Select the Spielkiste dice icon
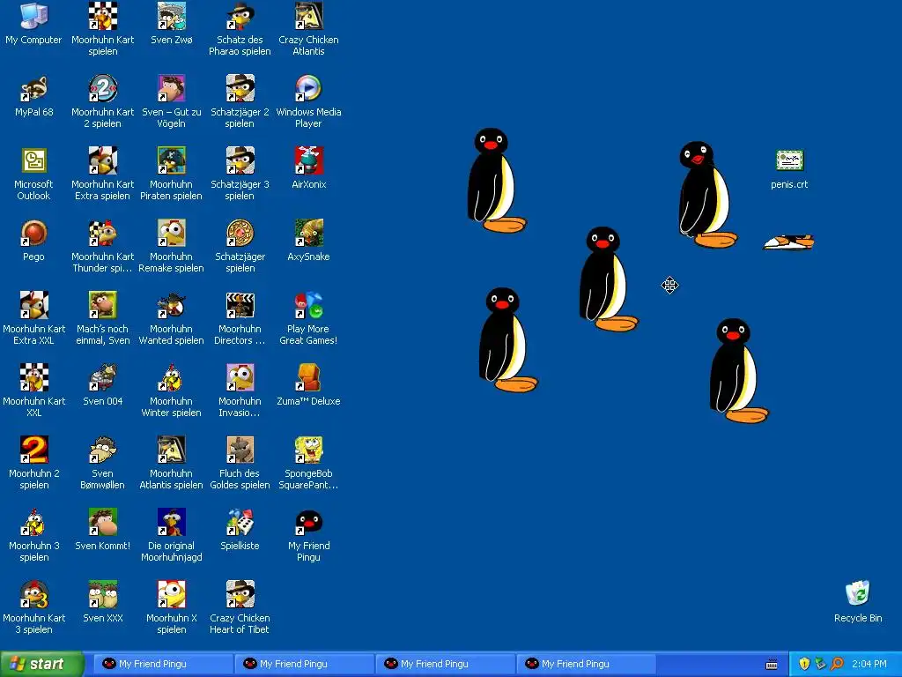 click(x=240, y=522)
